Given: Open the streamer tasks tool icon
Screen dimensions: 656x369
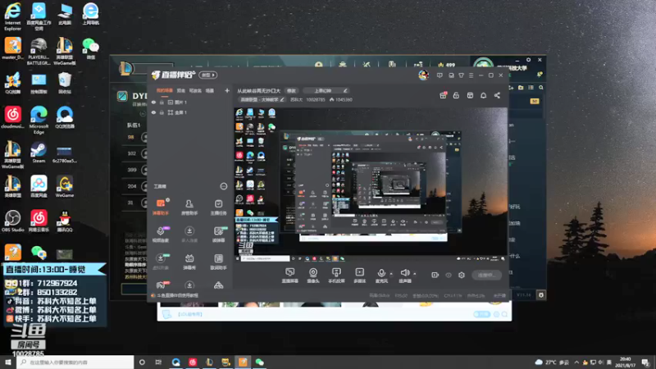Looking at the screenshot, I should (x=218, y=207).
